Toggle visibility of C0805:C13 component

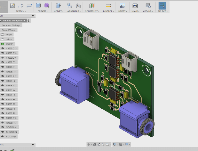pyautogui.click(x=3, y=48)
